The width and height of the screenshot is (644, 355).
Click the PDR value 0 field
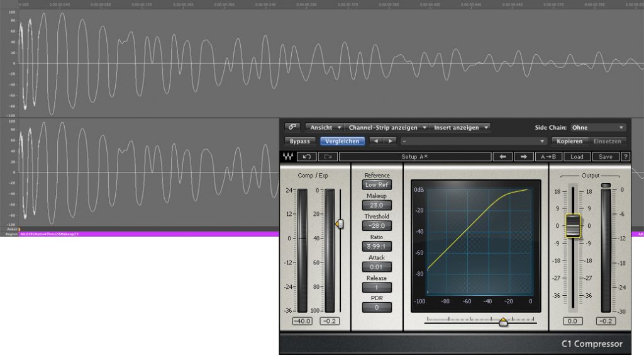(x=377, y=307)
